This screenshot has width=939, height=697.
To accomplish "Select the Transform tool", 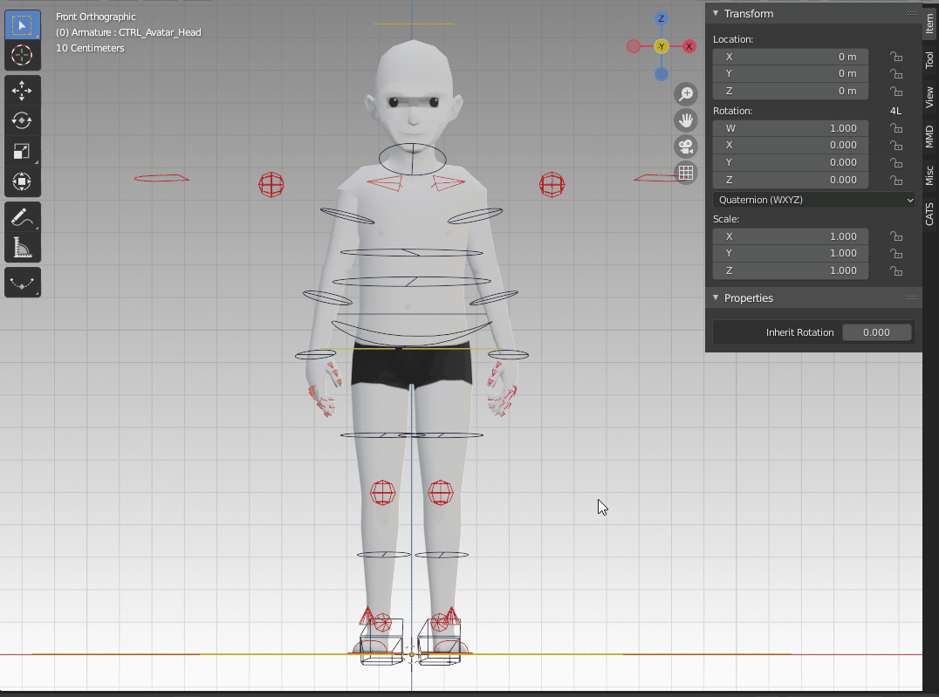I will 22,181.
